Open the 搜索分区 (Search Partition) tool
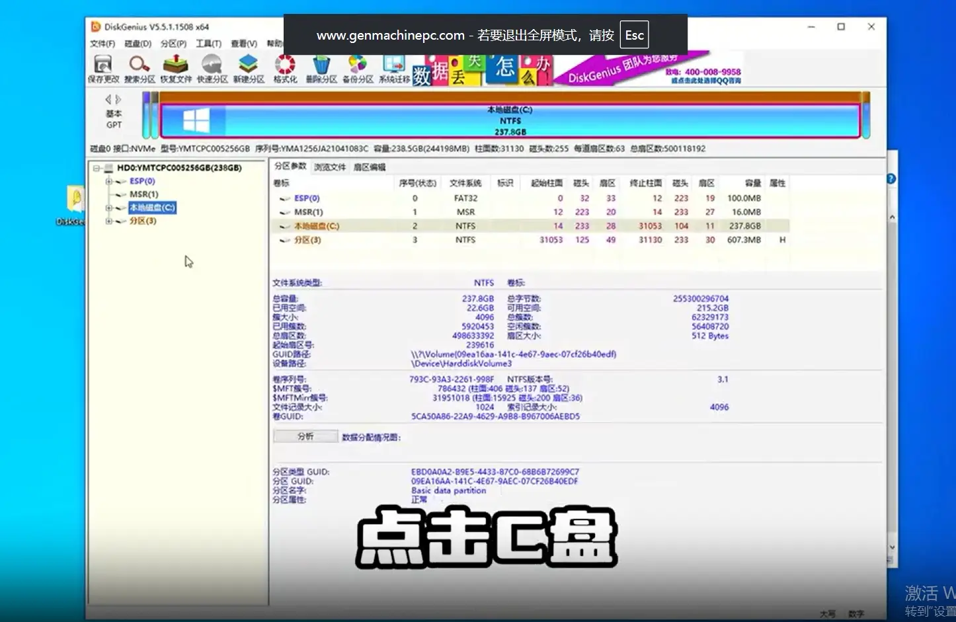 tap(139, 69)
